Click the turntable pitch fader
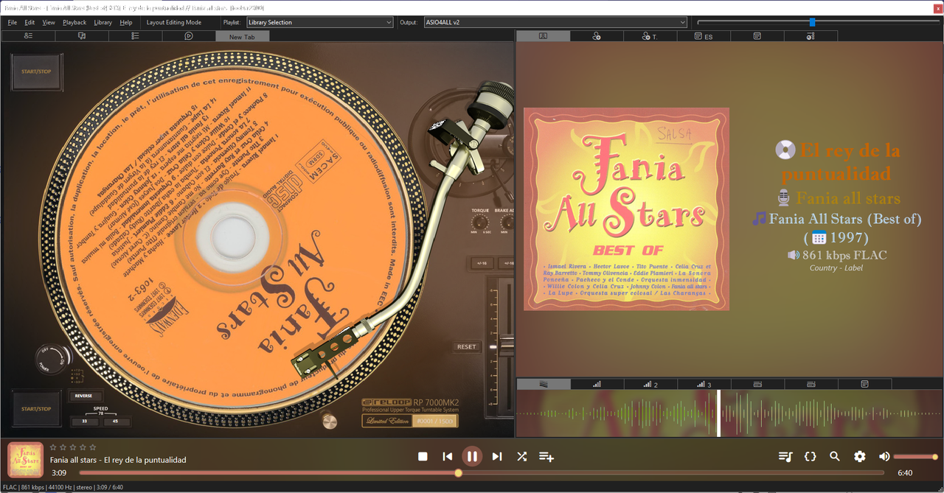Viewport: 944px width, 493px height. (506, 344)
